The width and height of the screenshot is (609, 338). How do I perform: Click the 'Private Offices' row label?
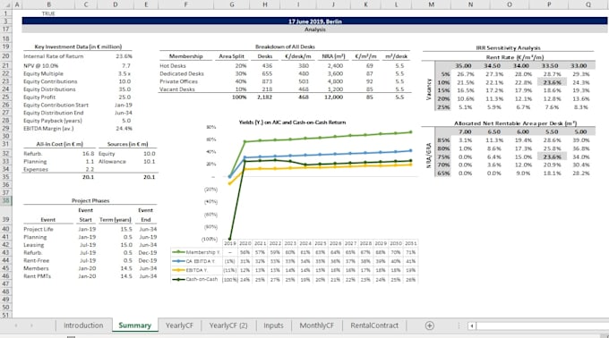click(x=178, y=81)
